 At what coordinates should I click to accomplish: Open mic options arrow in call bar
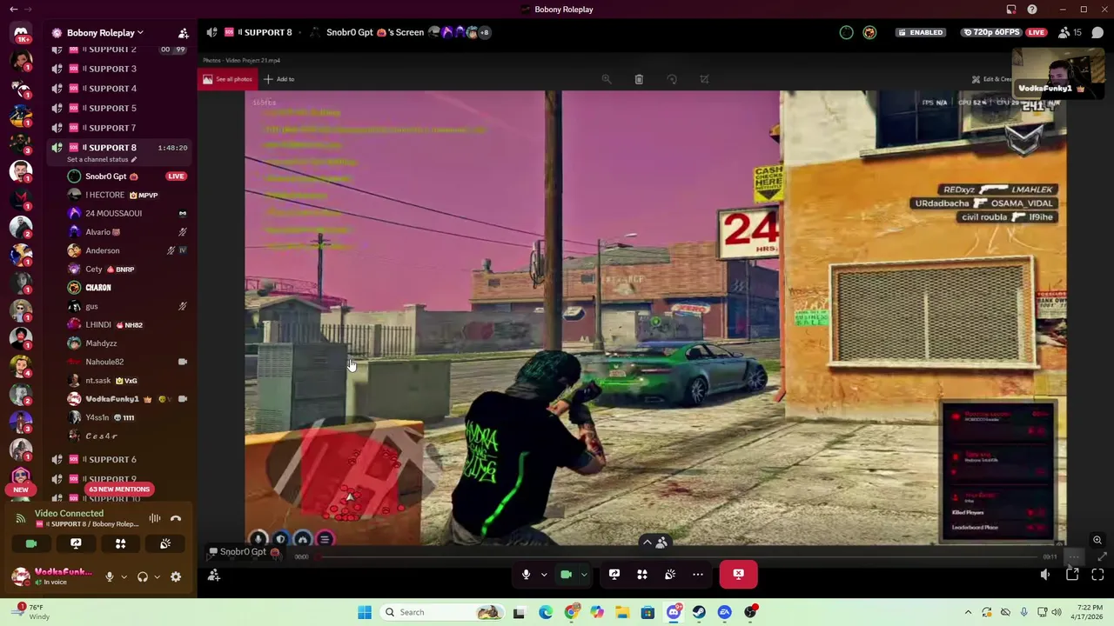(544, 574)
